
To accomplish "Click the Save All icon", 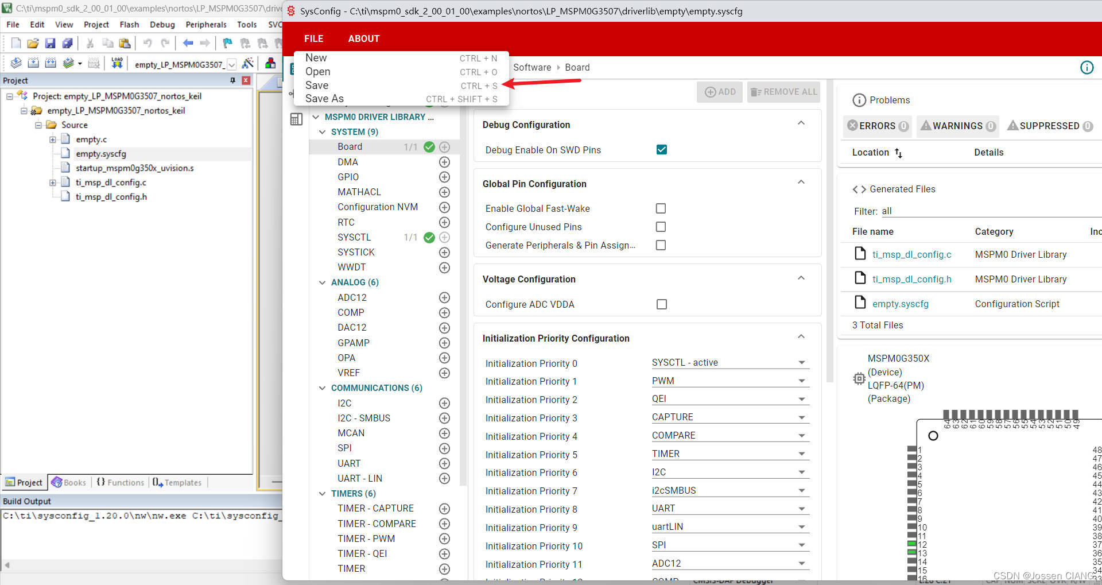I will 67,43.
